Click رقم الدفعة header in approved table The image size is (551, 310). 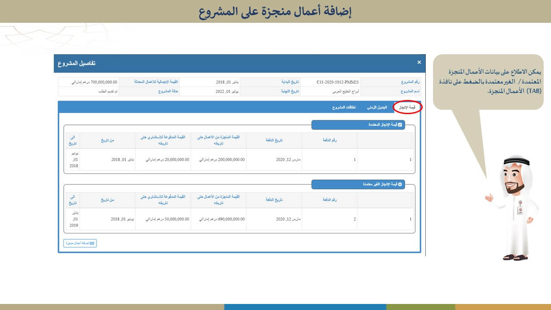(x=329, y=140)
